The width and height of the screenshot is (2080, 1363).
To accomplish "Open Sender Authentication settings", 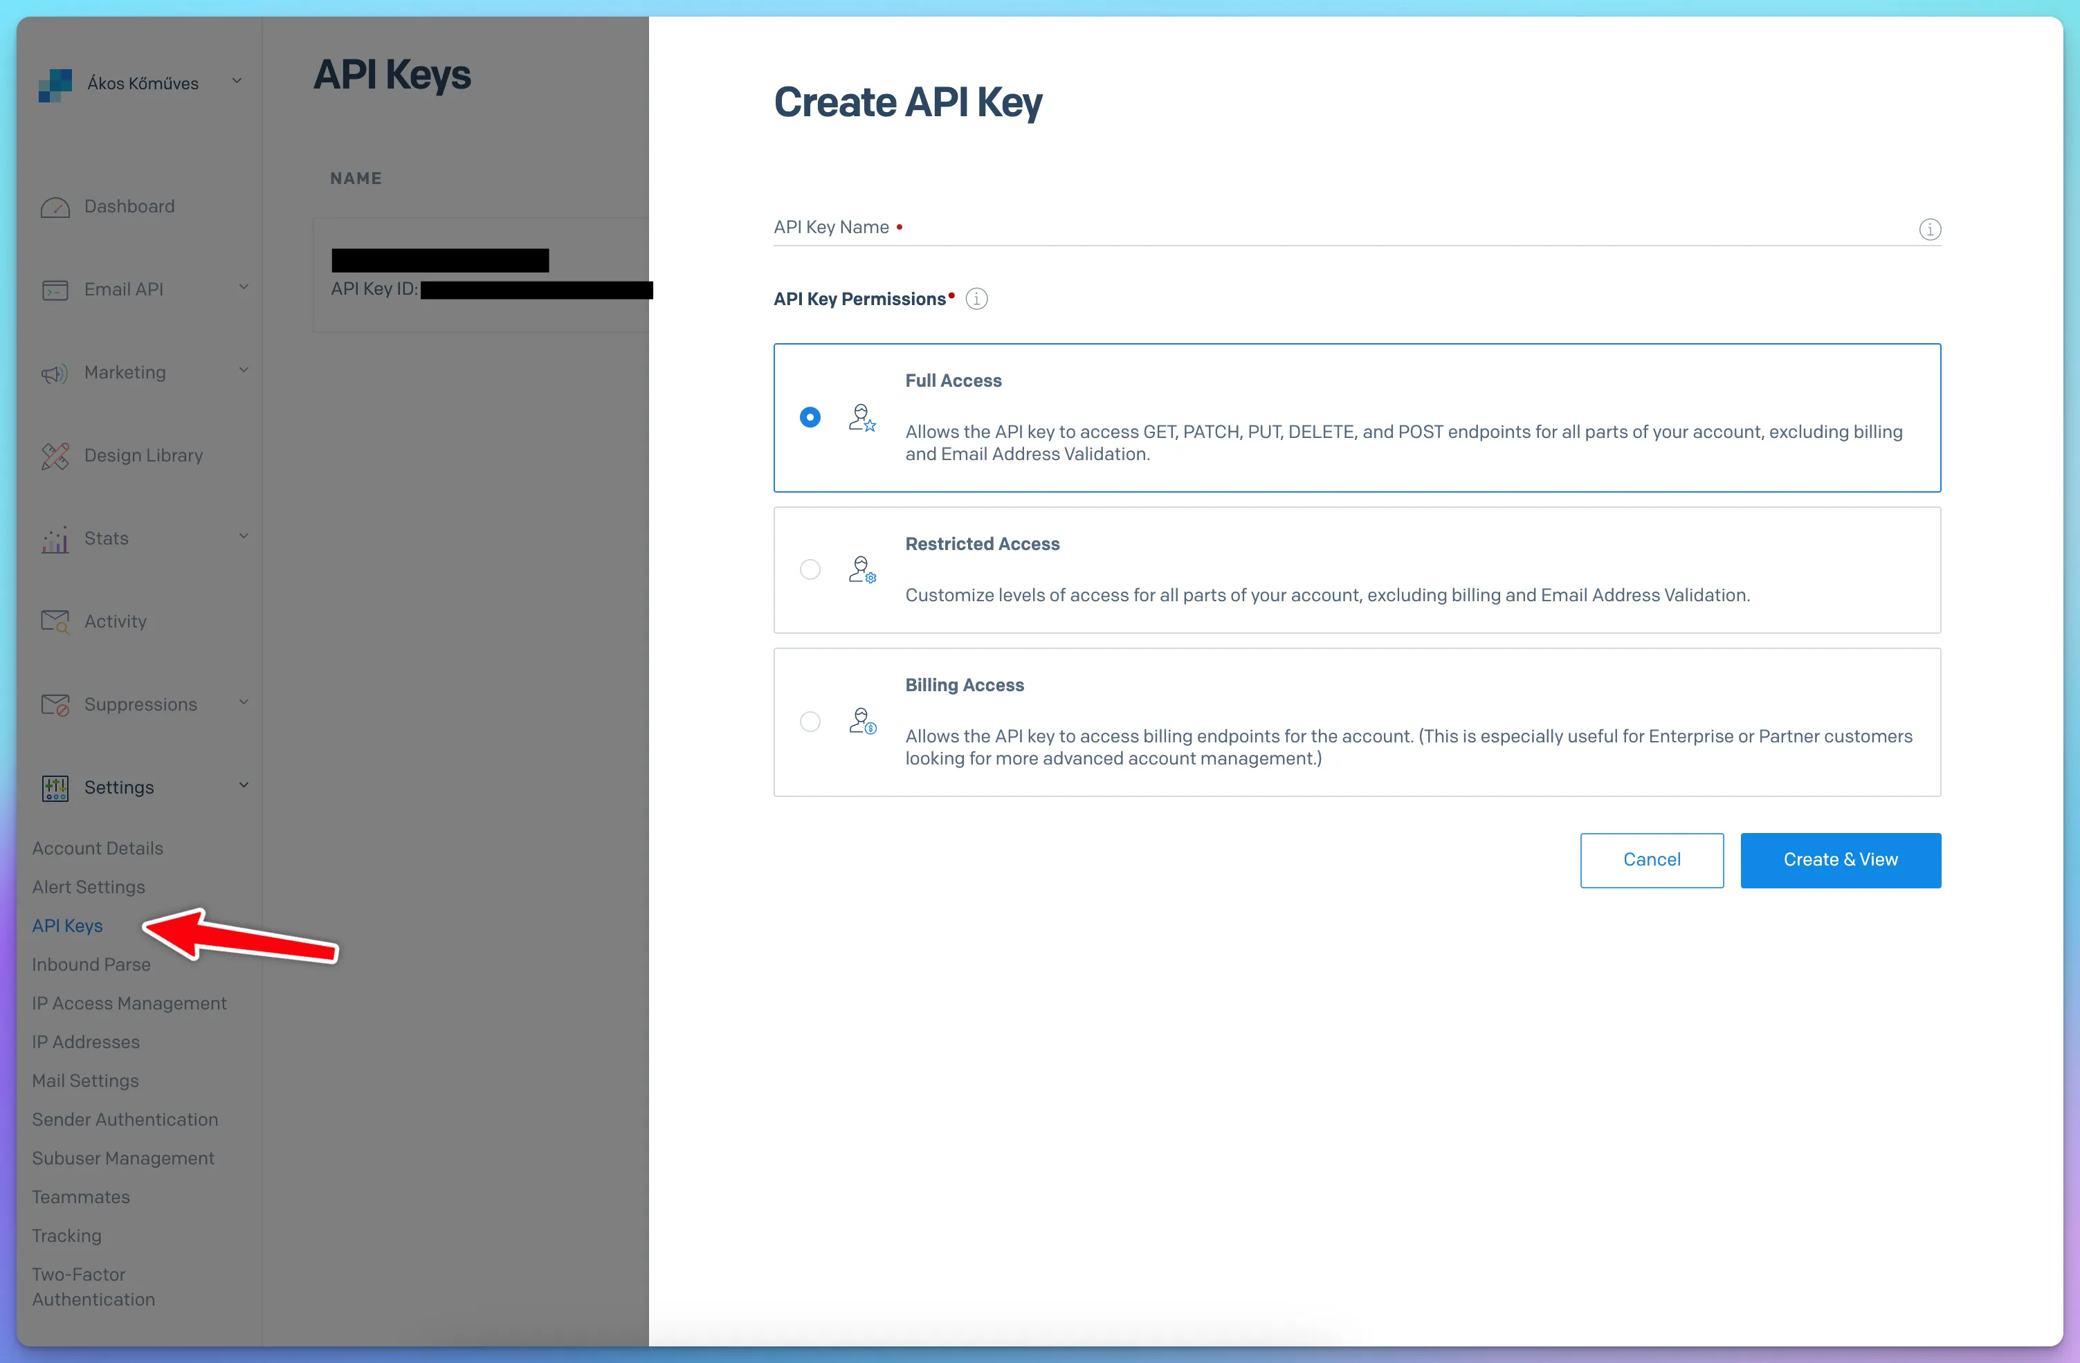I will point(125,1119).
